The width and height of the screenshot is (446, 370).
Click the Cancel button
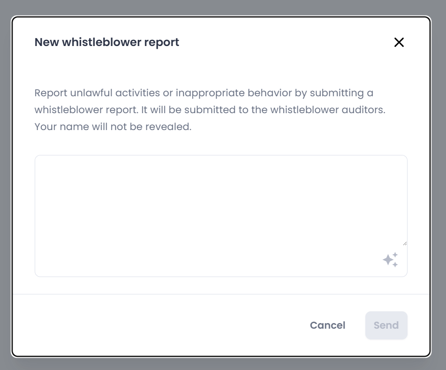click(x=327, y=325)
